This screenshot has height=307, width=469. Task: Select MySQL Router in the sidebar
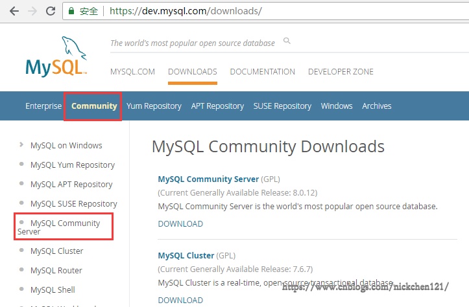pos(56,270)
